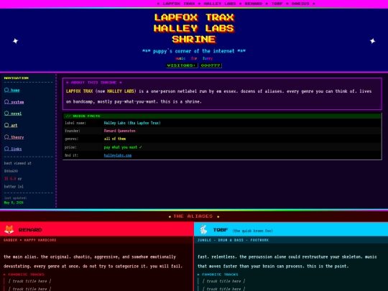Click the sparkle star left of title

click(x=15, y=41)
